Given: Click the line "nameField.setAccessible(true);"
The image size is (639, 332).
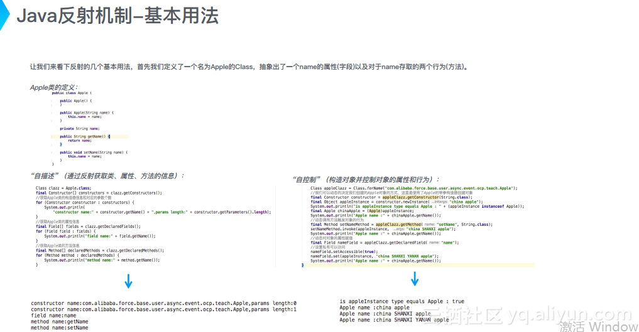Looking at the screenshot, I should [x=344, y=252].
